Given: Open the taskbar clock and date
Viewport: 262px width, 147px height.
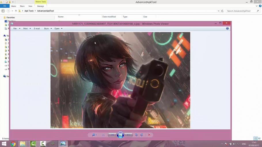Looking at the screenshot, I should click(x=254, y=144).
